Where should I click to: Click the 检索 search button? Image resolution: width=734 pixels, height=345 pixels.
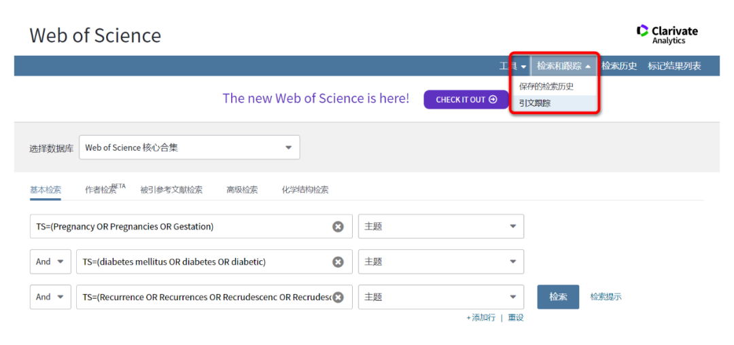[558, 297]
